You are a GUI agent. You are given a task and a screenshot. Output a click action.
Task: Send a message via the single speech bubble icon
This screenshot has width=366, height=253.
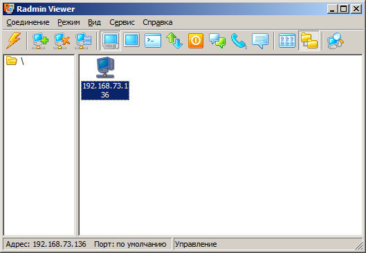[x=260, y=41]
